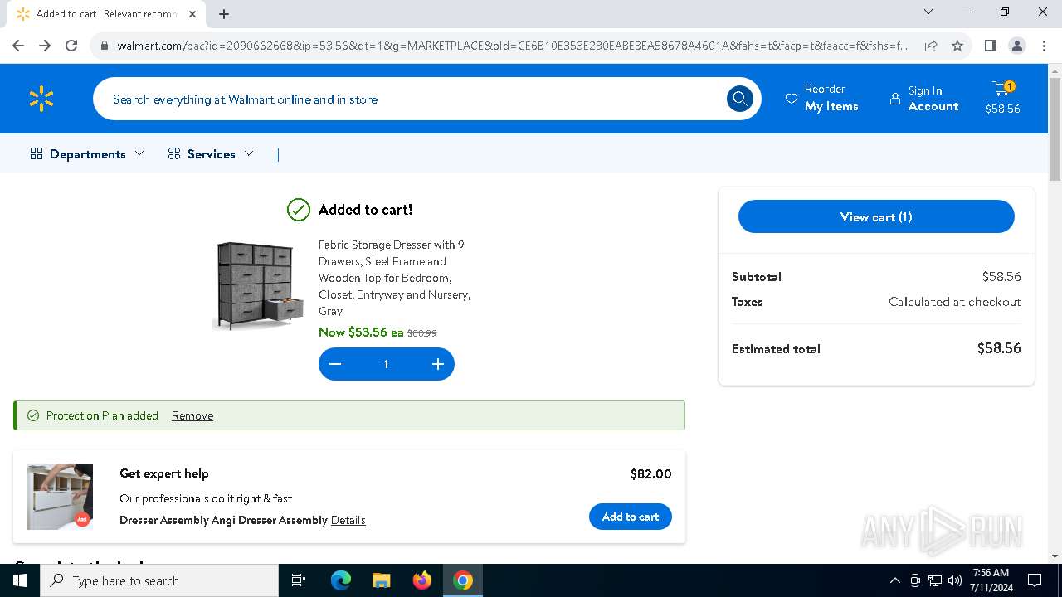Click the Windows taskbar search box

(x=159, y=580)
